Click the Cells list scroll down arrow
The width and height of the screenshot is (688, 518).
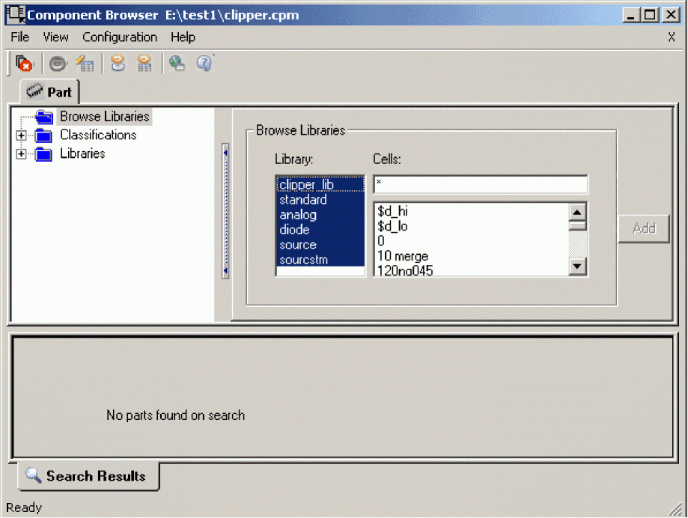[x=577, y=266]
